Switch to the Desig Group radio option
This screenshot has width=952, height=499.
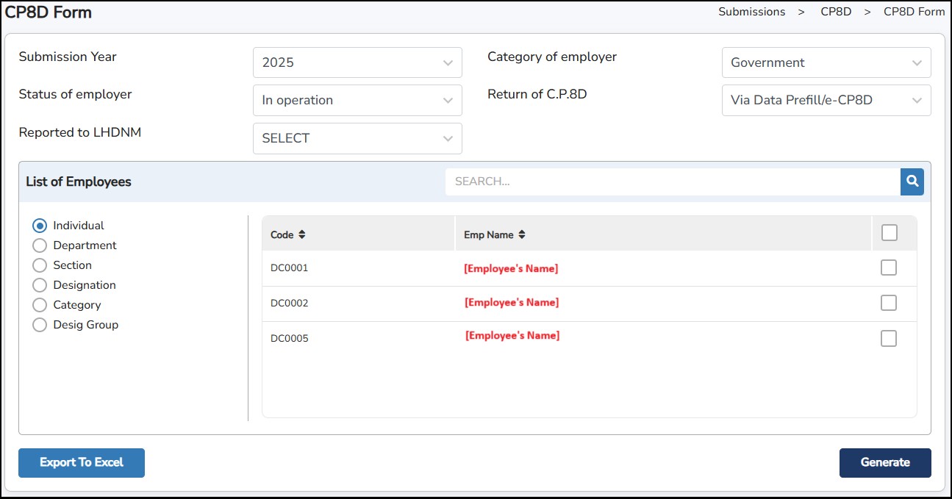coord(40,325)
